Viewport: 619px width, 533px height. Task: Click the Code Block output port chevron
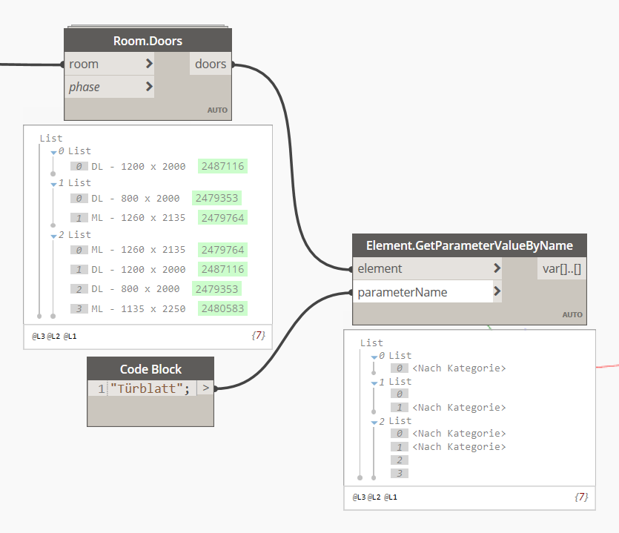point(205,388)
